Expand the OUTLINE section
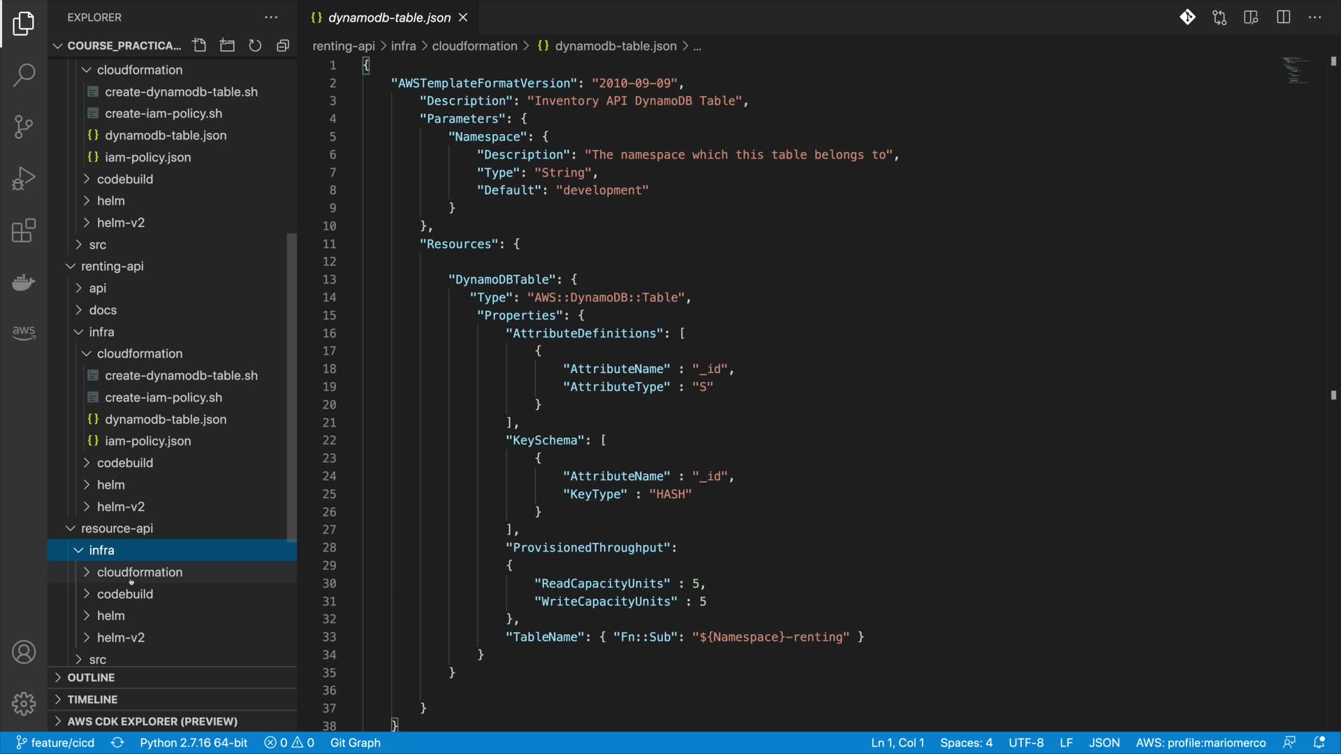Image resolution: width=1341 pixels, height=754 pixels. pos(91,677)
